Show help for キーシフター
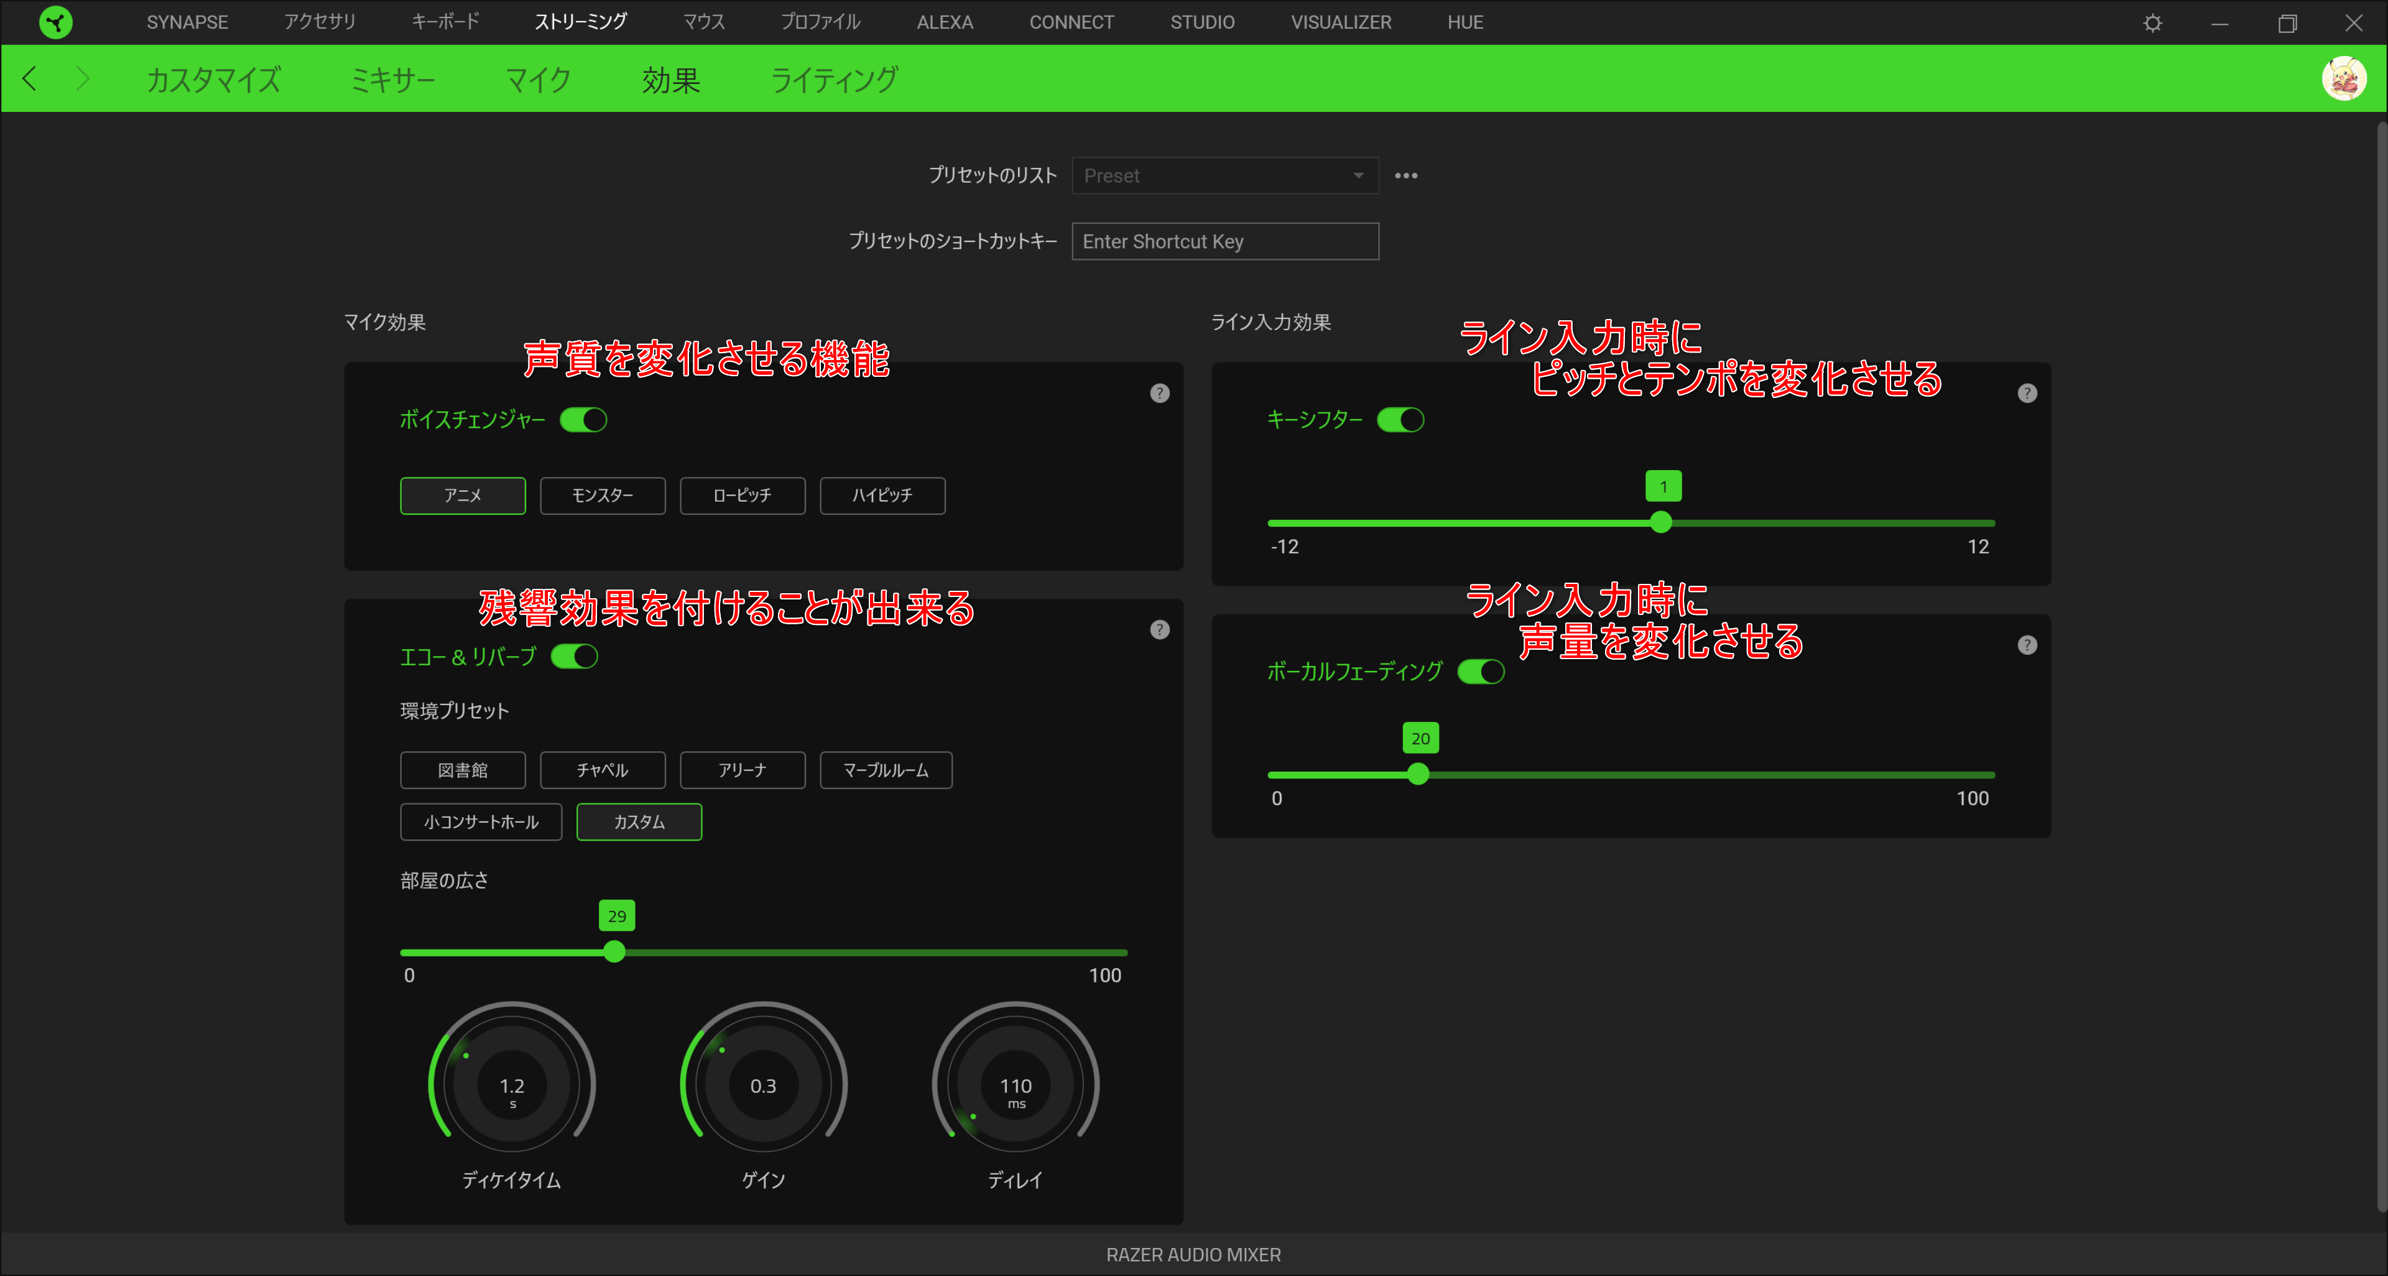This screenshot has height=1276, width=2388. 2027,393
